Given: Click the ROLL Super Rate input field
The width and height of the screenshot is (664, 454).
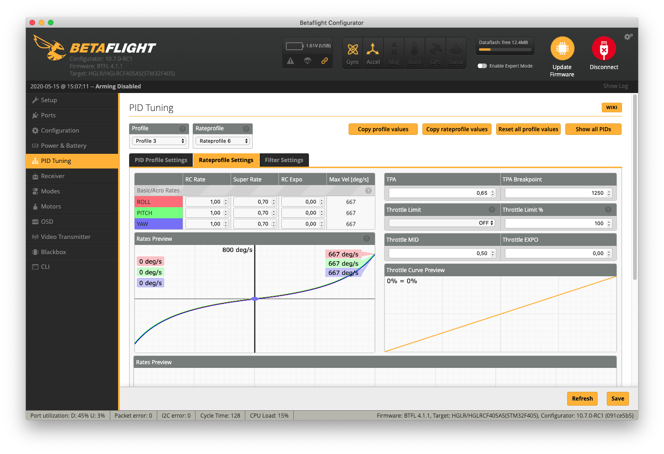Looking at the screenshot, I should click(255, 202).
